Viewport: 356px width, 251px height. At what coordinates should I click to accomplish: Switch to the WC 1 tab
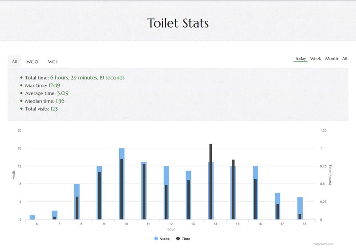click(x=53, y=62)
